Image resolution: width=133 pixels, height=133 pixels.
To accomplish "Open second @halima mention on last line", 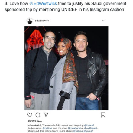I will [x=78, y=131].
